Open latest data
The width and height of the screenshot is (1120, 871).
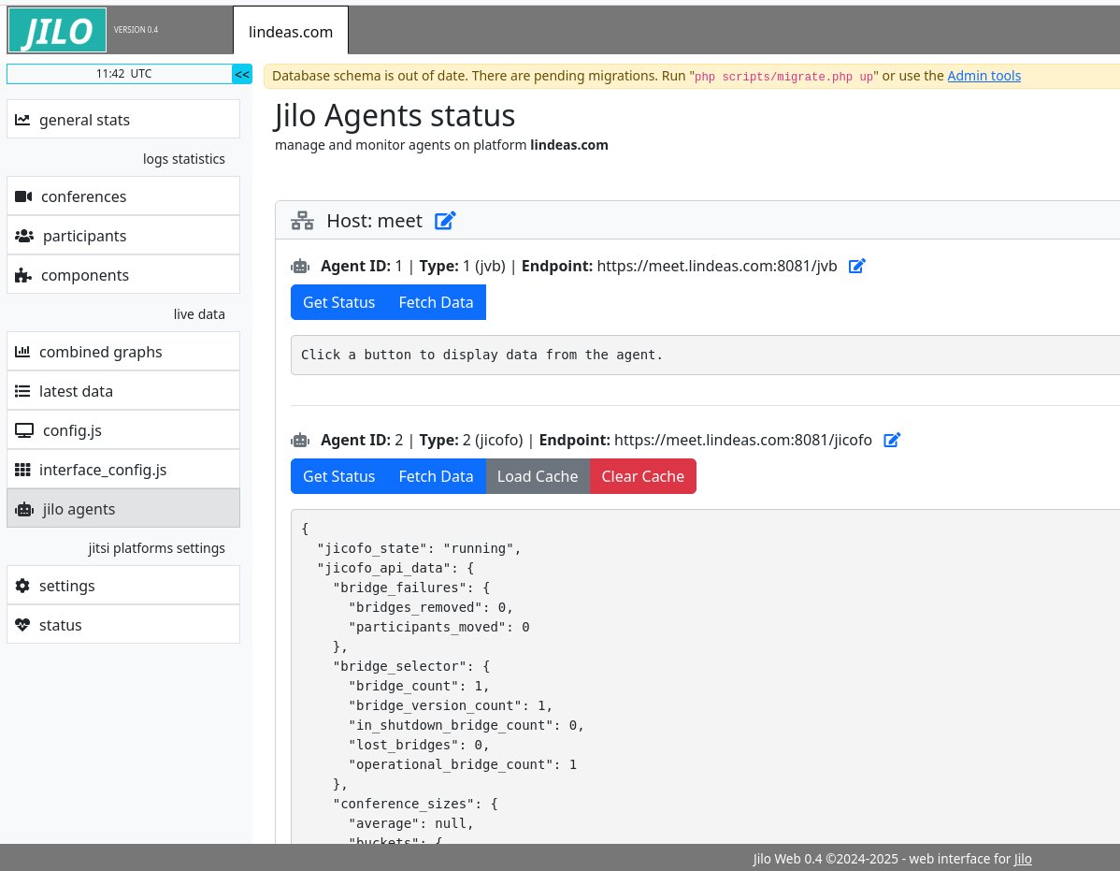pos(122,391)
